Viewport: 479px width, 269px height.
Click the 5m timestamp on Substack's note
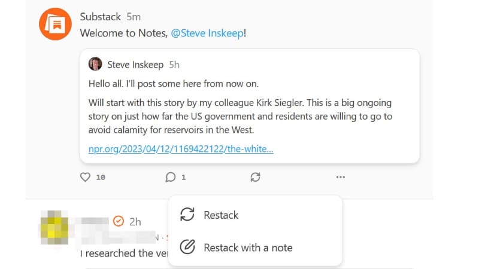[134, 16]
